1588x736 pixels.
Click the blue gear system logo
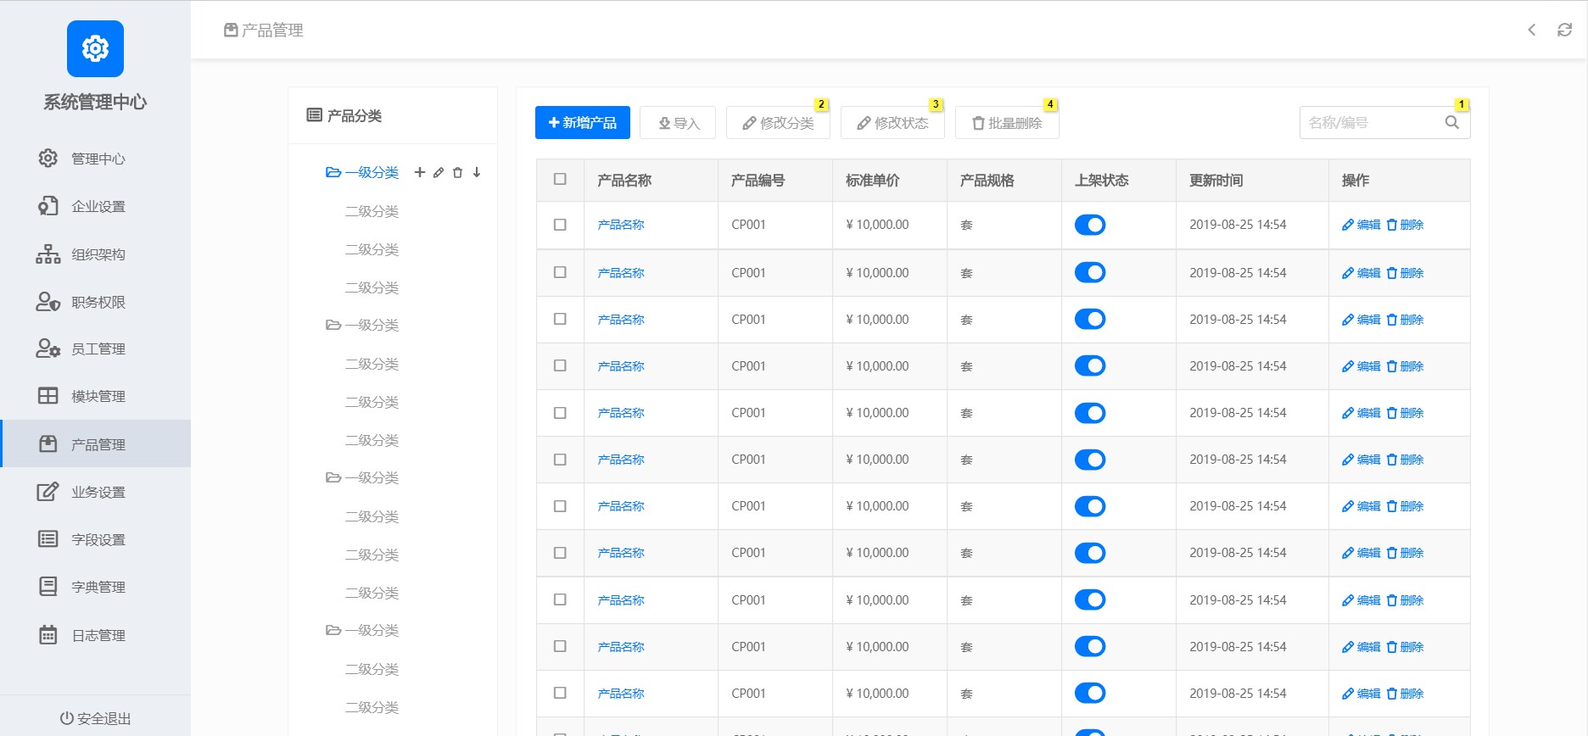(x=95, y=48)
